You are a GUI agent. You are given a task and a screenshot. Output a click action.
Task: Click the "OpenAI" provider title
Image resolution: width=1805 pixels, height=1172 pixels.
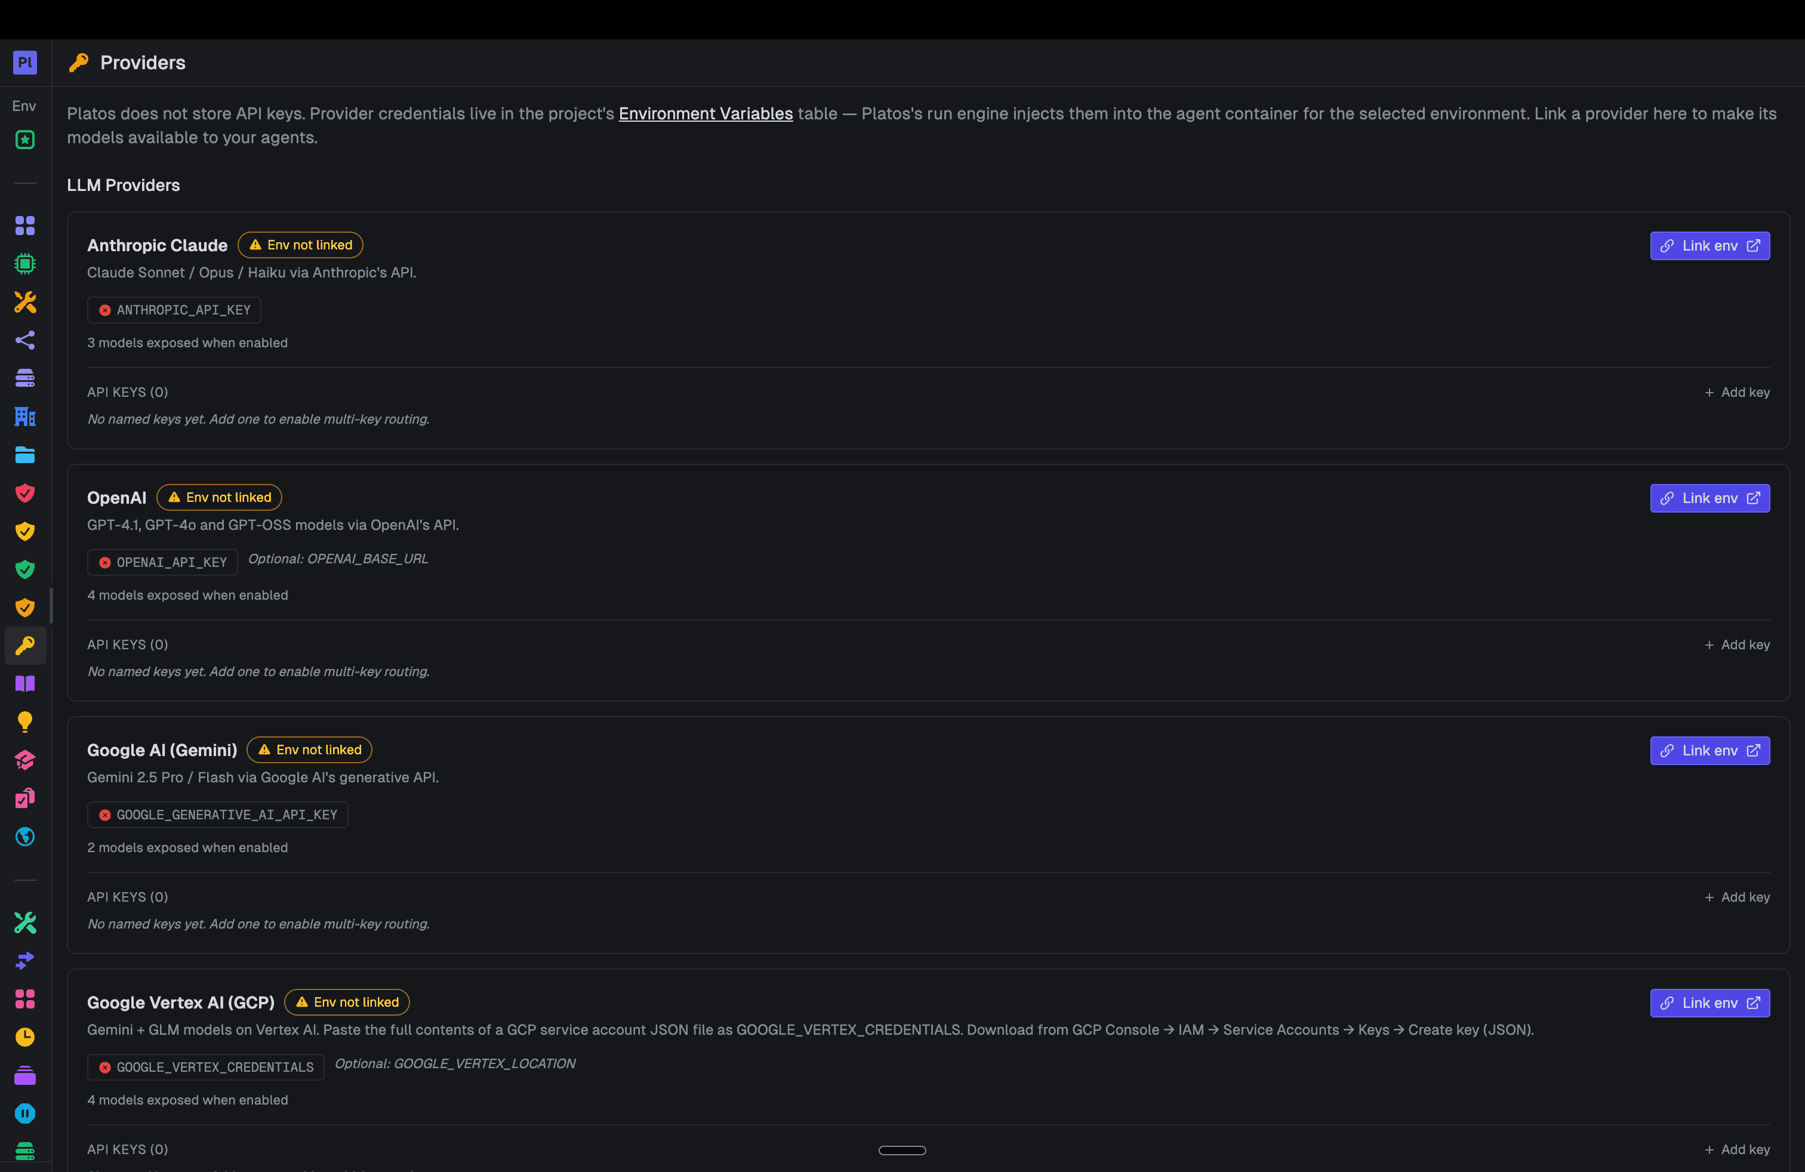tap(117, 498)
